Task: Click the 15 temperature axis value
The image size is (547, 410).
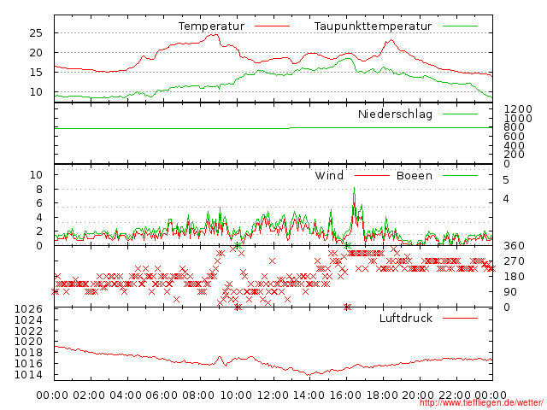Action: (x=36, y=72)
